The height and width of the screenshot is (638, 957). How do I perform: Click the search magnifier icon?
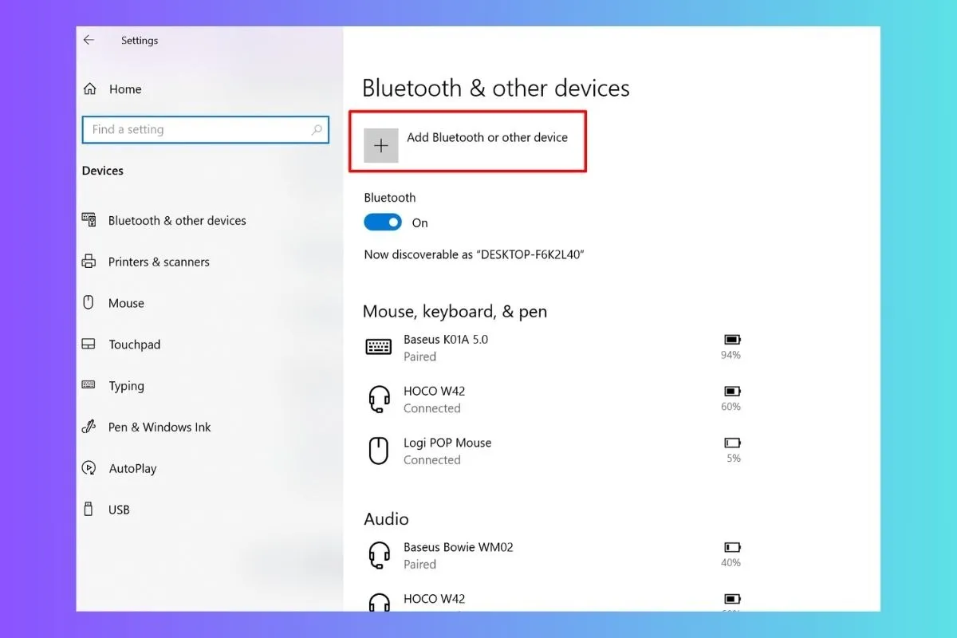[x=317, y=130]
